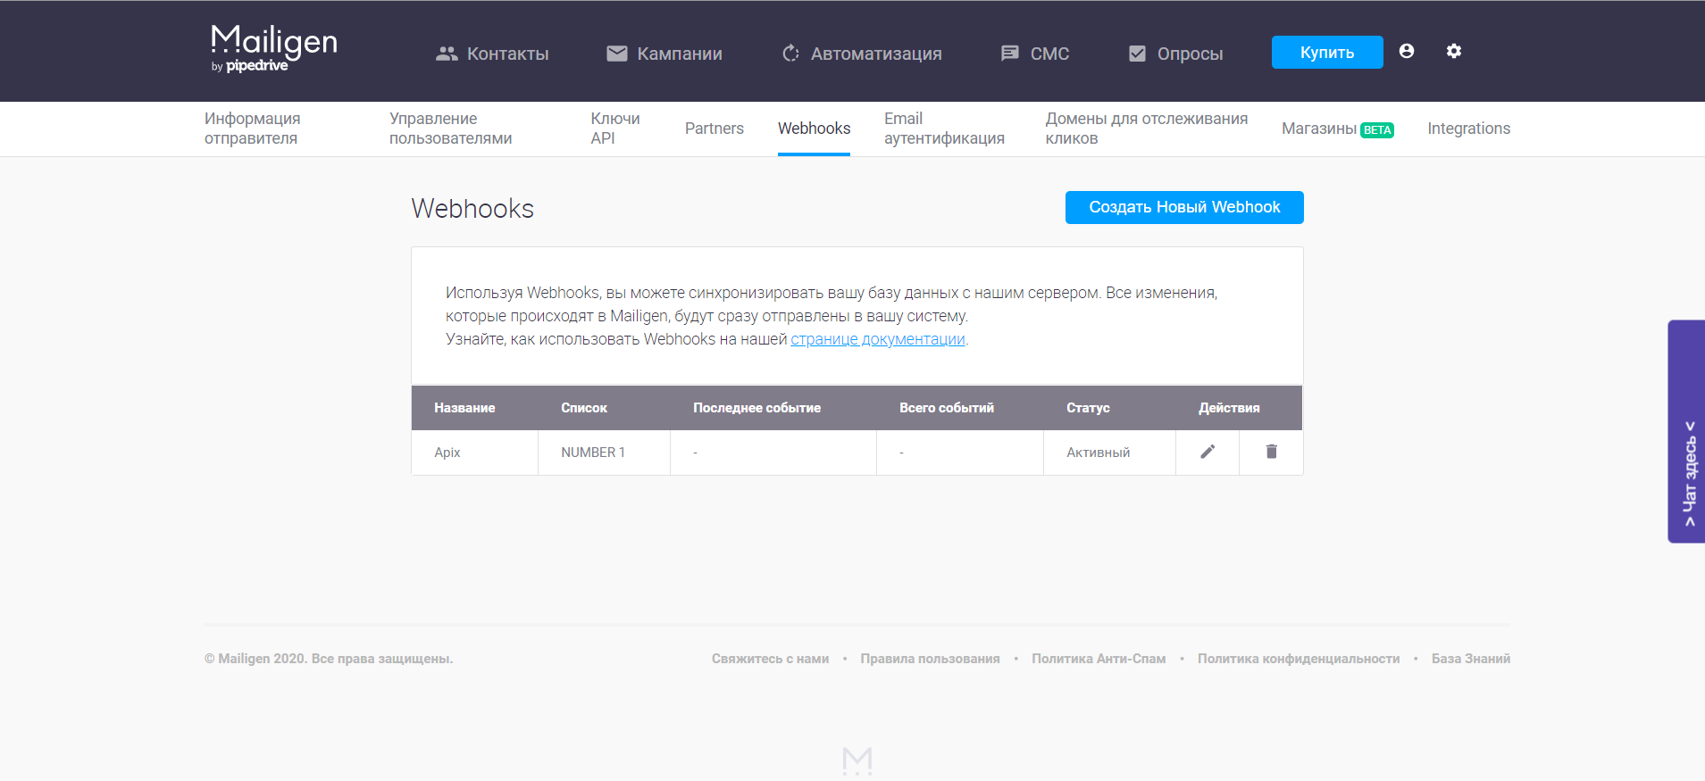Open Политика конфиденциальности footer link

click(x=1299, y=659)
